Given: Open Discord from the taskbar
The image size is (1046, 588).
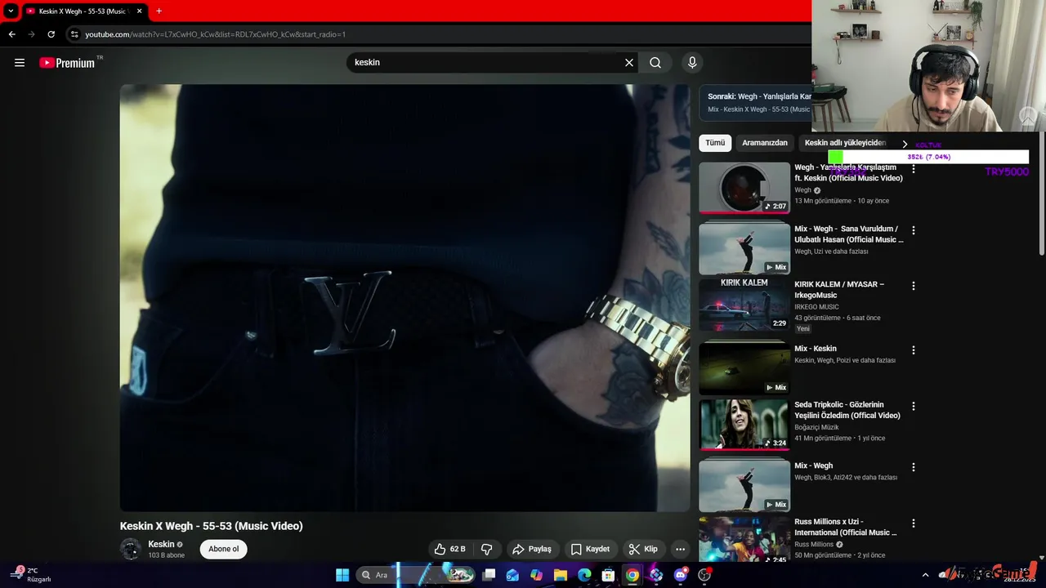Looking at the screenshot, I should coord(681,575).
